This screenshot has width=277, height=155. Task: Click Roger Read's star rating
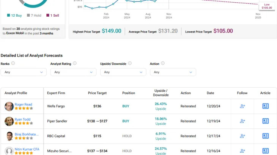(24, 108)
